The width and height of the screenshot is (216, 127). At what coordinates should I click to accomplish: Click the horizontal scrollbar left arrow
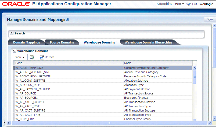9,123
